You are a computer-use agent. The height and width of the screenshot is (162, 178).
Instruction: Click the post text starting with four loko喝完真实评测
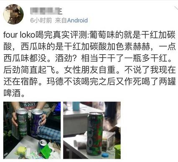pyautogui.click(x=89, y=64)
